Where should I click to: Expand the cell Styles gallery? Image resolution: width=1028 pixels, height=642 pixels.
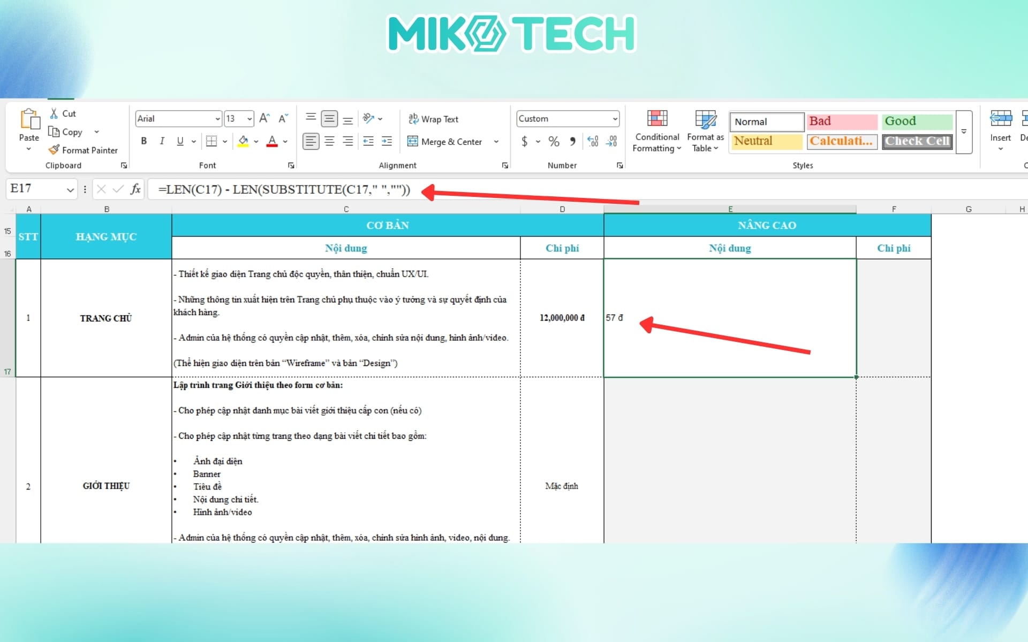(964, 132)
